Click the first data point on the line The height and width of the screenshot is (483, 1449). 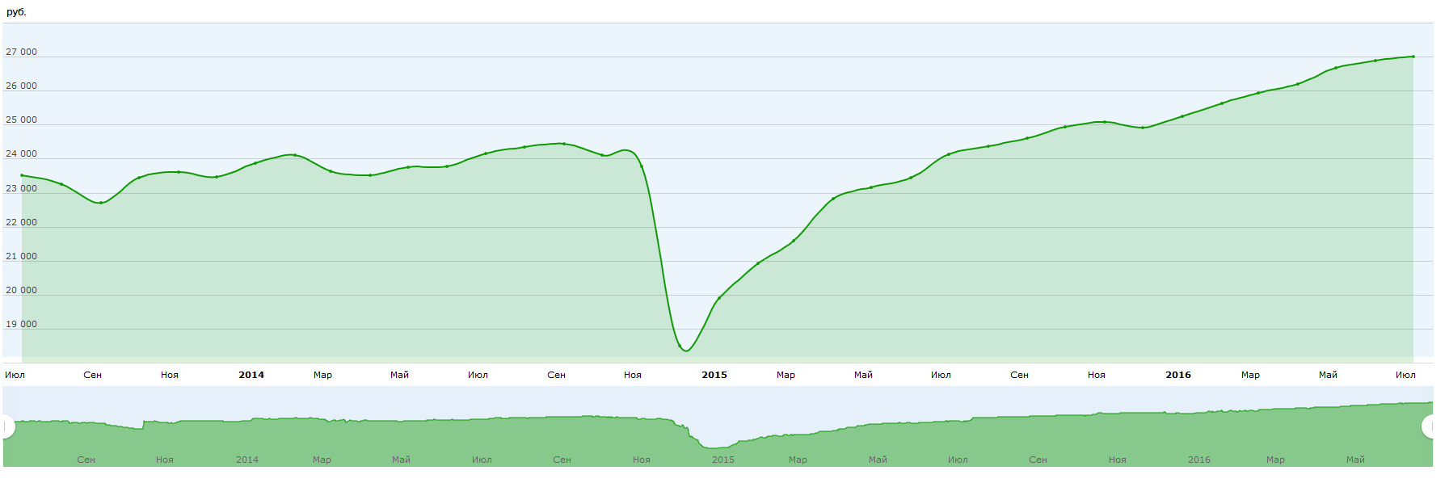click(22, 175)
